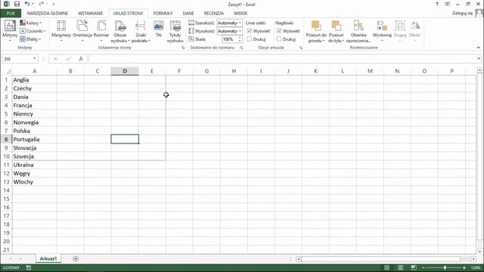
Task: Open the Kolory theme colors menu
Action: [30, 23]
